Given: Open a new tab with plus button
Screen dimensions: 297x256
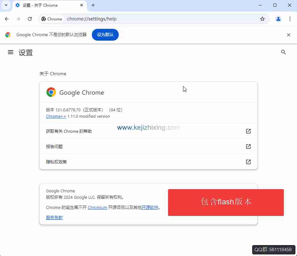Looking at the screenshot, I should pos(93,5).
